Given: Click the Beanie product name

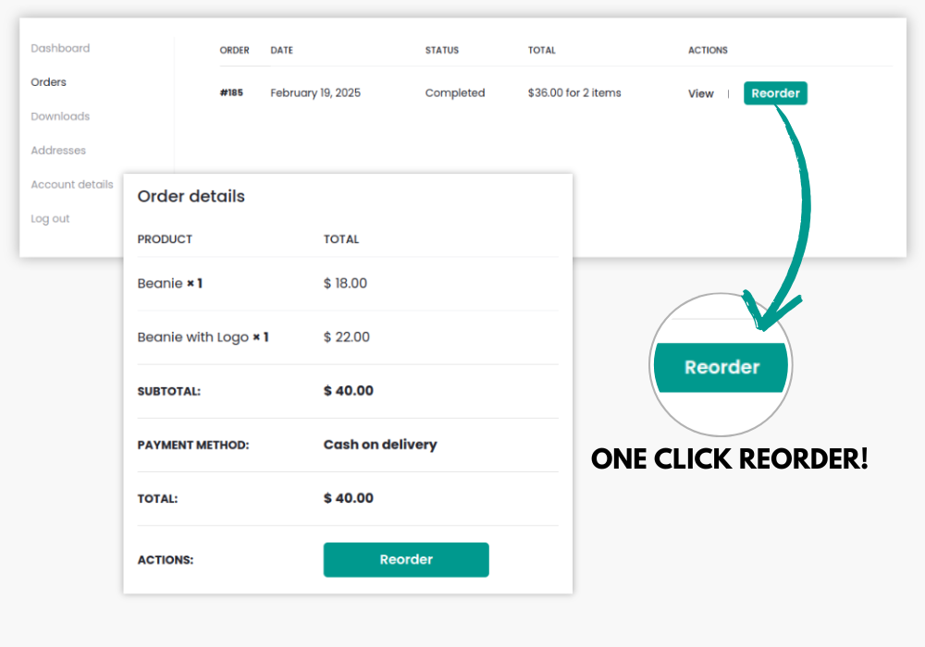Looking at the screenshot, I should click(x=160, y=284).
